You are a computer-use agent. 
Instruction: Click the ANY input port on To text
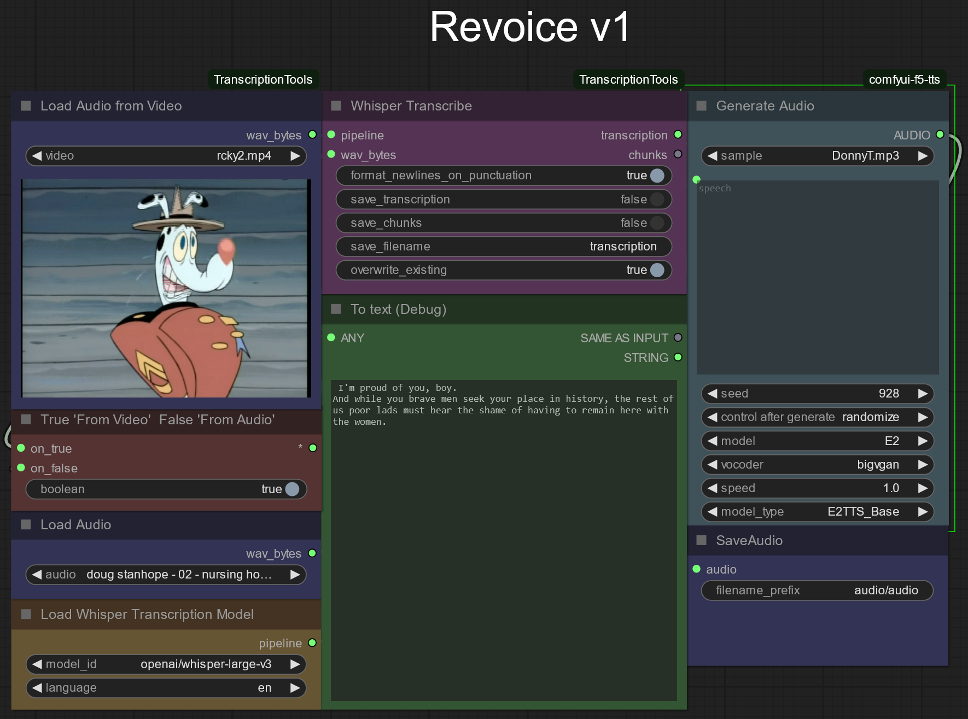[x=331, y=337]
